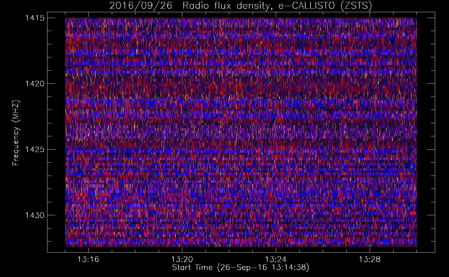Image resolution: width=449 pixels, height=277 pixels.
Task: Select the 1415 frequency axis label
Action: point(35,18)
